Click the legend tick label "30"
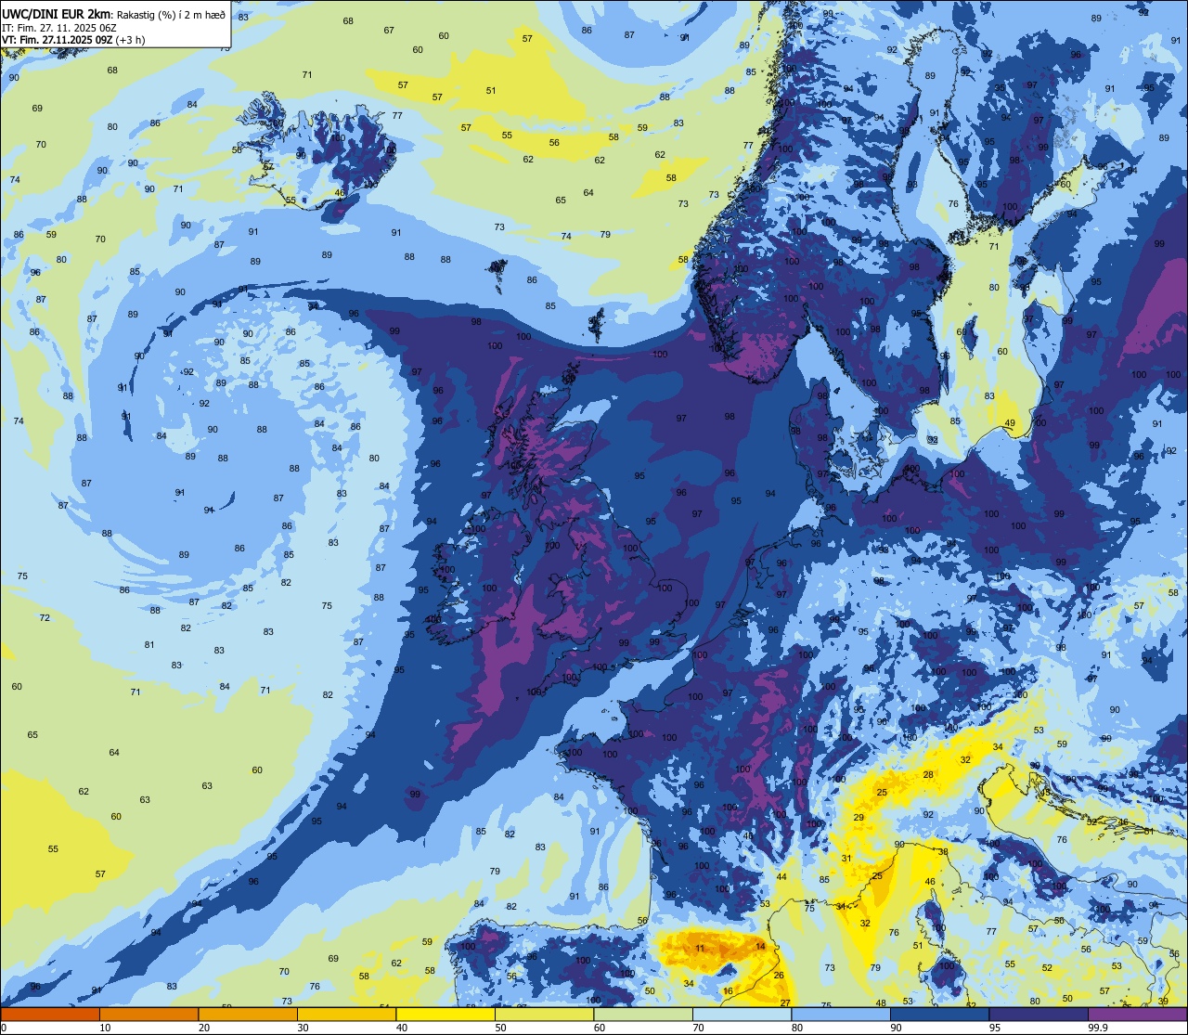This screenshot has width=1188, height=1035. pyautogui.click(x=303, y=1028)
